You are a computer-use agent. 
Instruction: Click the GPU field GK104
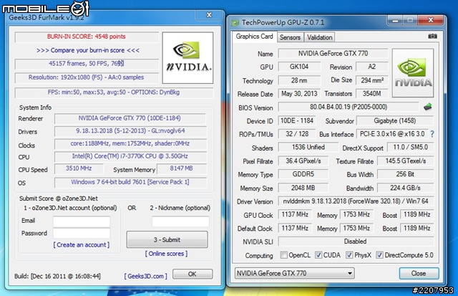click(x=299, y=67)
